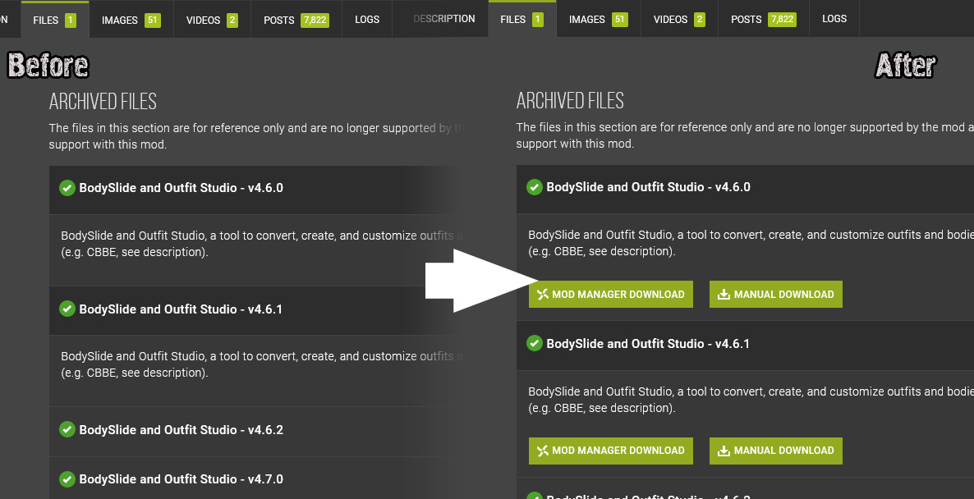Click ARCHIVED FILES heading in the Before pane
Image resolution: width=974 pixels, height=499 pixels.
pyautogui.click(x=103, y=101)
